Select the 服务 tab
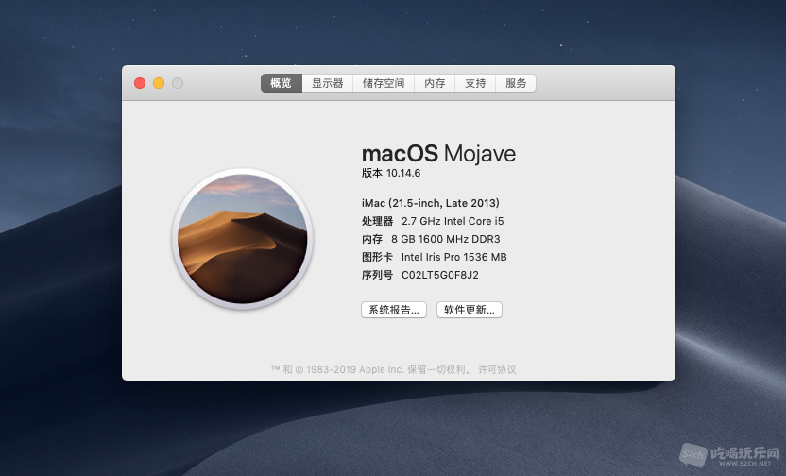Image resolution: width=786 pixels, height=476 pixels. (516, 83)
